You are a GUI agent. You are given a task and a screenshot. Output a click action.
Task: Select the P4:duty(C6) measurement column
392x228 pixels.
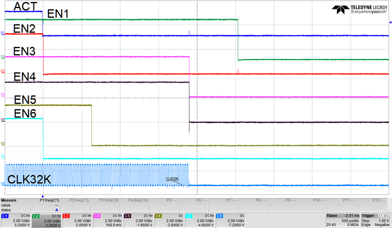139,199
